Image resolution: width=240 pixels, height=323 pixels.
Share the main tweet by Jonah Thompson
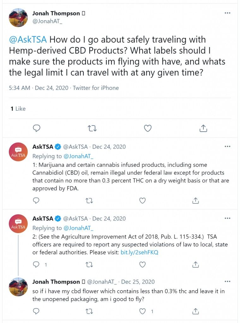(x=203, y=128)
